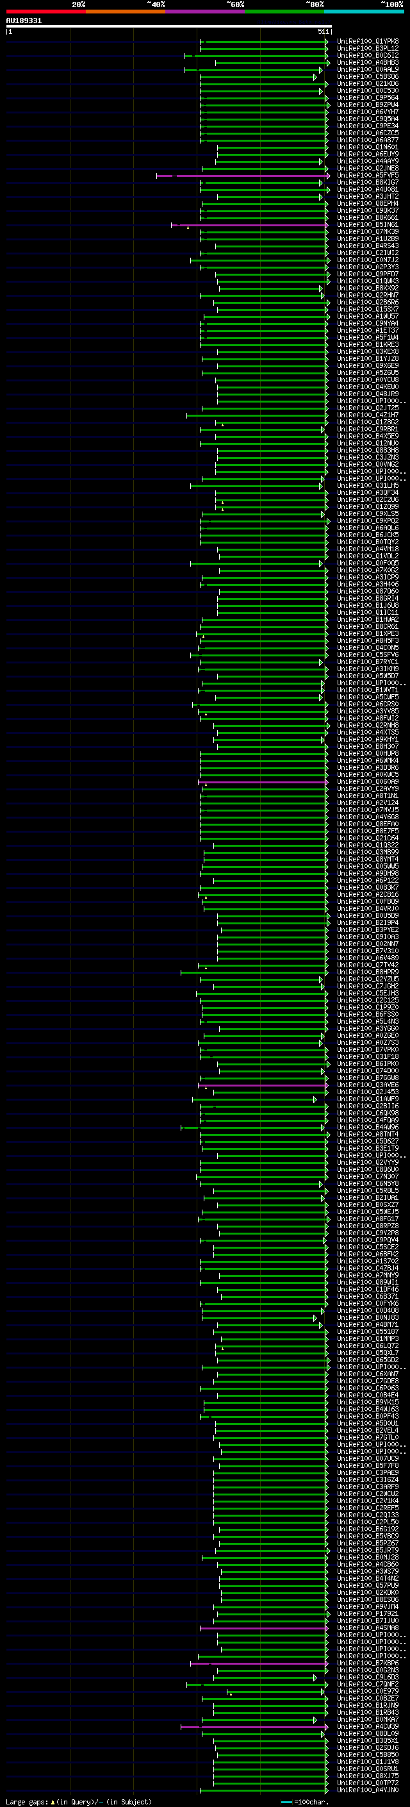Select hit label UniRef100_Q21C64
The width and height of the screenshot is (410, 1807).
[x=368, y=838]
